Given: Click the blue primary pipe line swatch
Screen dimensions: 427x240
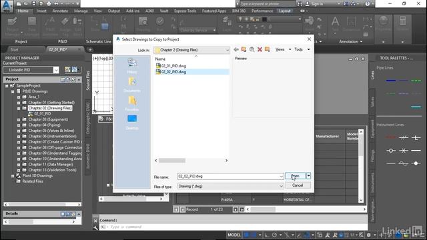Looking at the screenshot, I should pyautogui.click(x=391, y=81).
